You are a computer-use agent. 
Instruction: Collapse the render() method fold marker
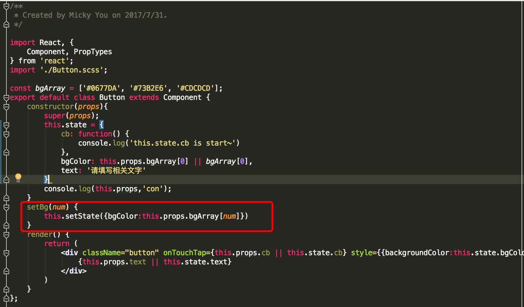pyautogui.click(x=6, y=235)
